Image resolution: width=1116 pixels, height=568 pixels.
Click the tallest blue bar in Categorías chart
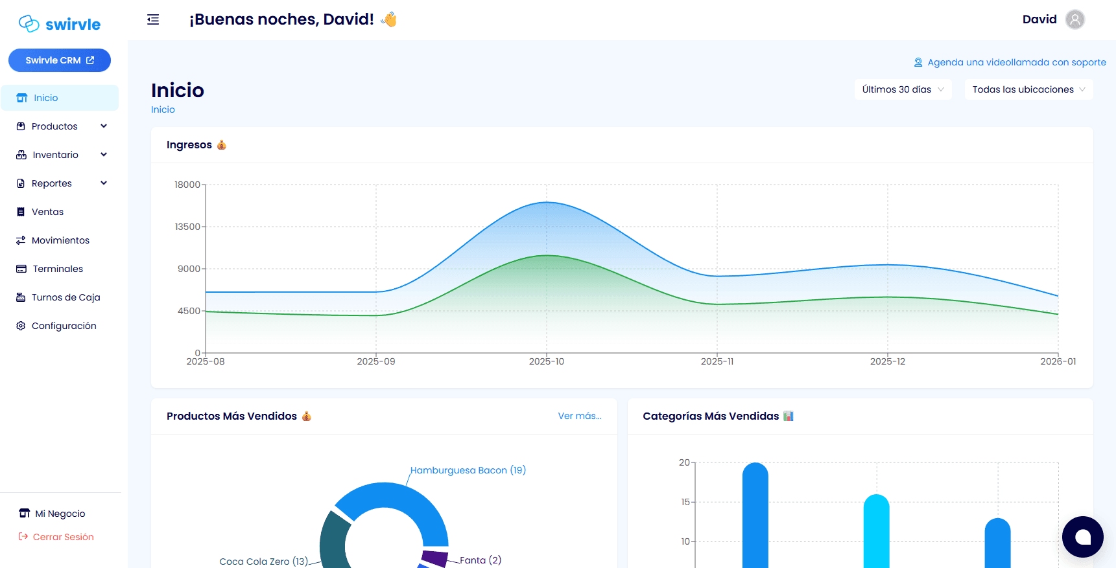[x=755, y=515]
